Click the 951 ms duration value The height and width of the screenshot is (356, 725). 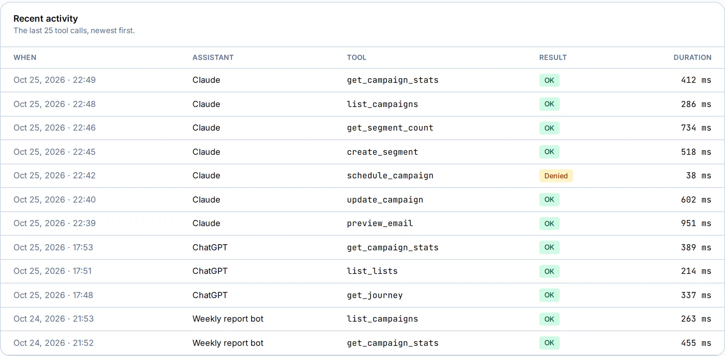696,223
